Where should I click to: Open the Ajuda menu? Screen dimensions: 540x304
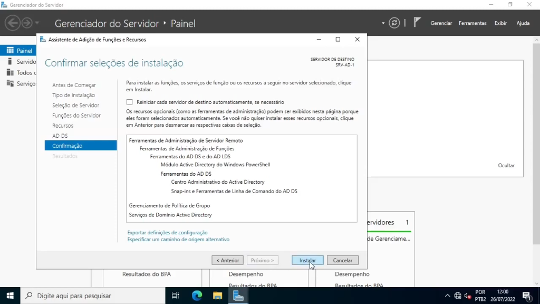pos(523,23)
